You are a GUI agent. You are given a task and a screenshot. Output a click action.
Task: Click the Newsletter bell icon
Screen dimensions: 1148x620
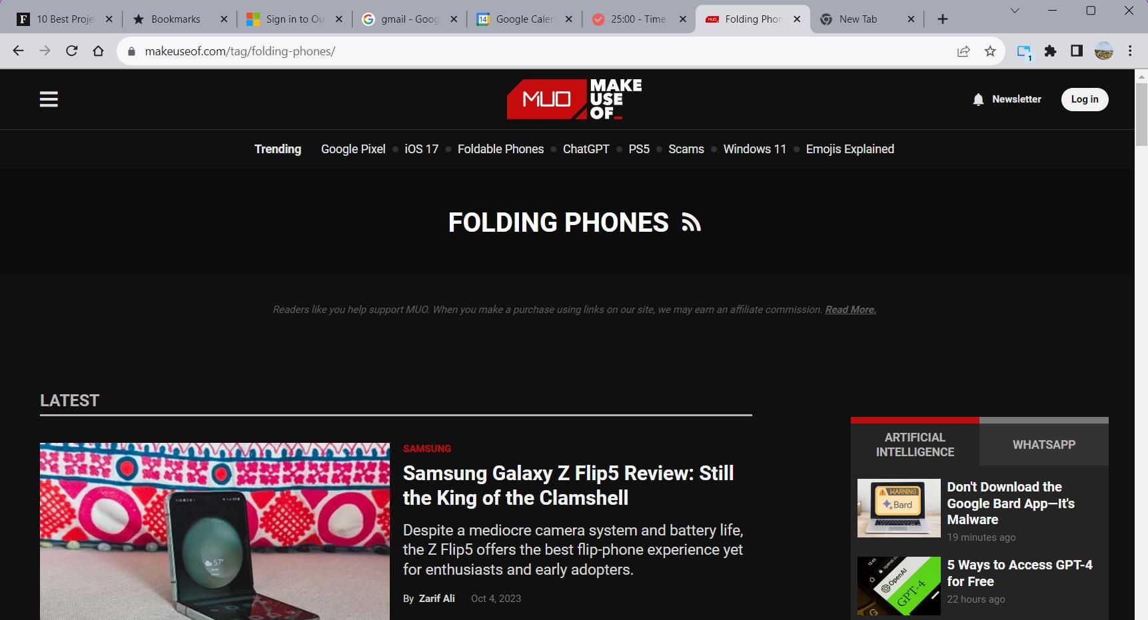[978, 99]
